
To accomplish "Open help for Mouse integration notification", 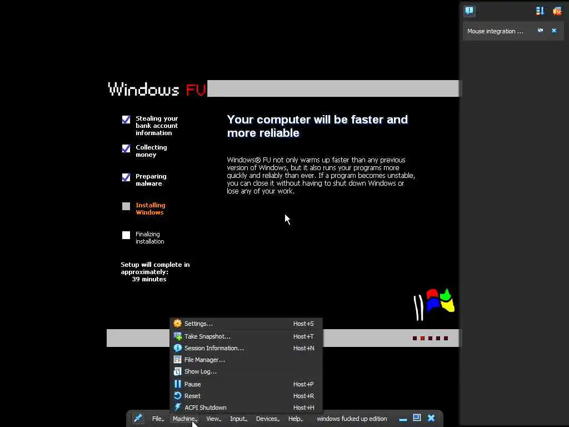I will pyautogui.click(x=540, y=31).
